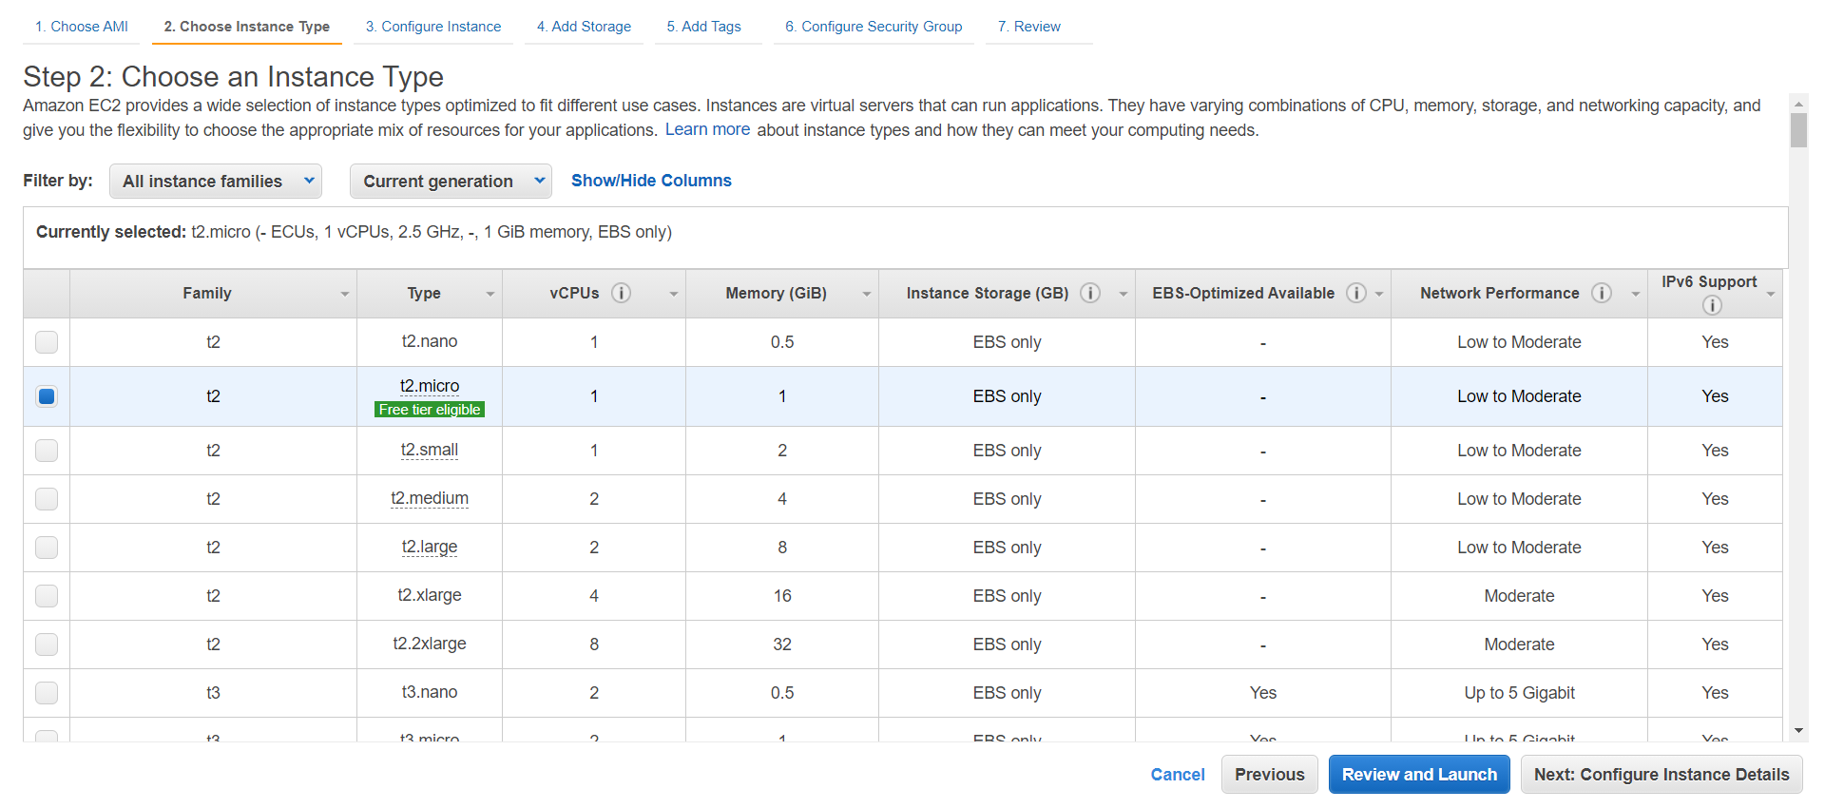The height and width of the screenshot is (808, 1825).
Task: Click the t2.2xlarge type cell
Action: pos(430,644)
